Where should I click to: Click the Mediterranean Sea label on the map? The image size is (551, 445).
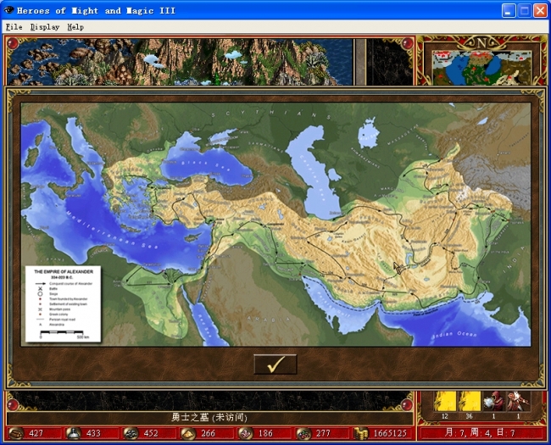click(x=111, y=231)
